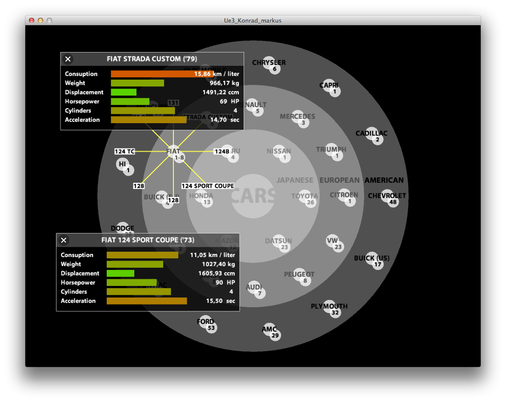Image resolution: width=506 pixels, height=402 pixels.
Task: Click the "90 HP" horsepower value
Action: coord(225,282)
